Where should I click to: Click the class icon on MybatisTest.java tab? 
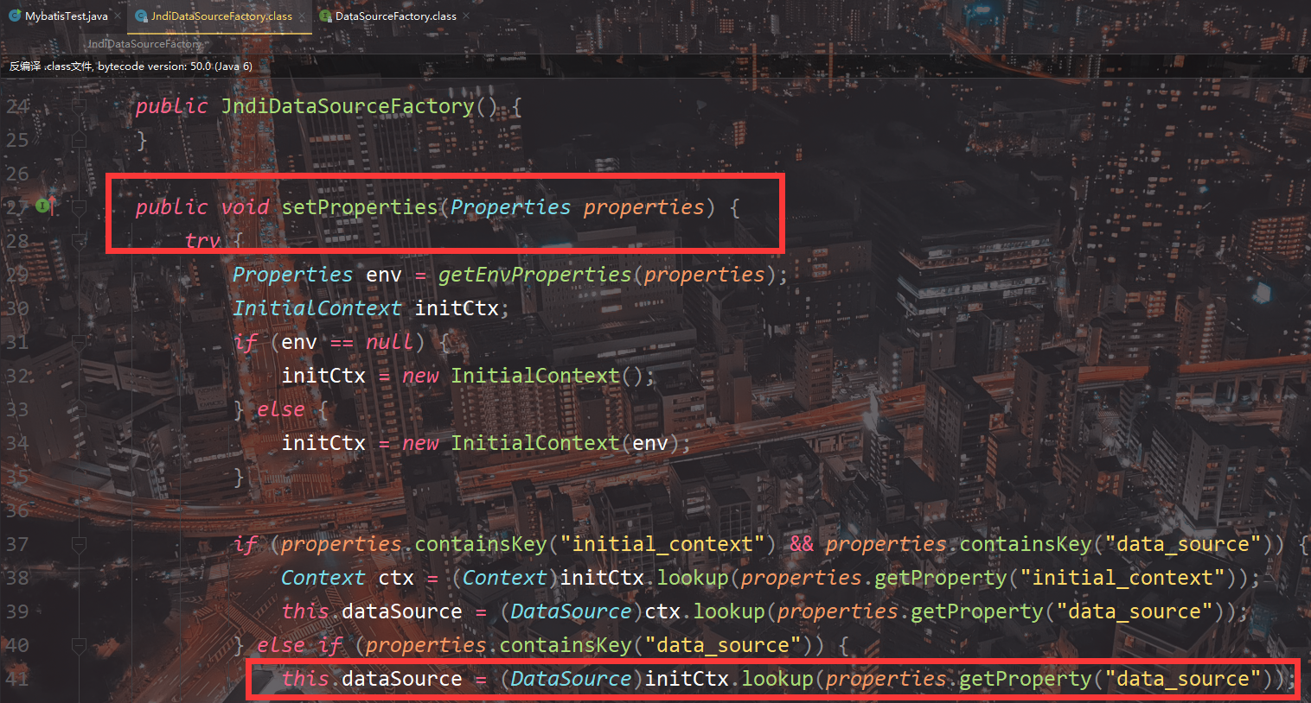(13, 15)
